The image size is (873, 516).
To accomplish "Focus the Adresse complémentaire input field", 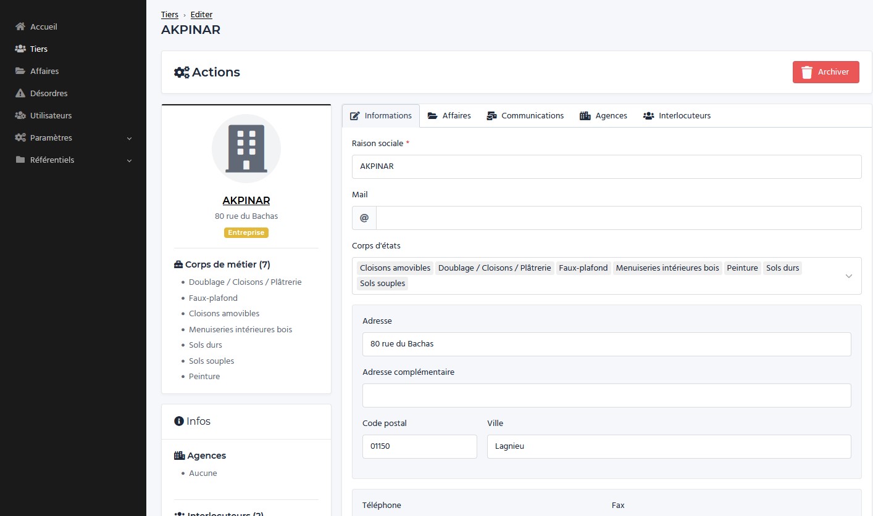I will (x=607, y=395).
